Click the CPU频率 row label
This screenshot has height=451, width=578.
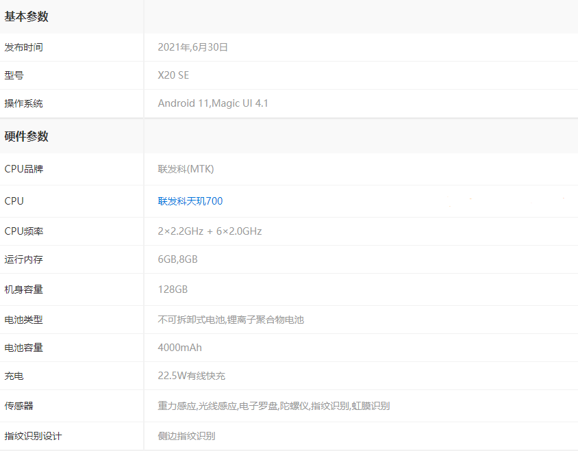pyautogui.click(x=24, y=231)
